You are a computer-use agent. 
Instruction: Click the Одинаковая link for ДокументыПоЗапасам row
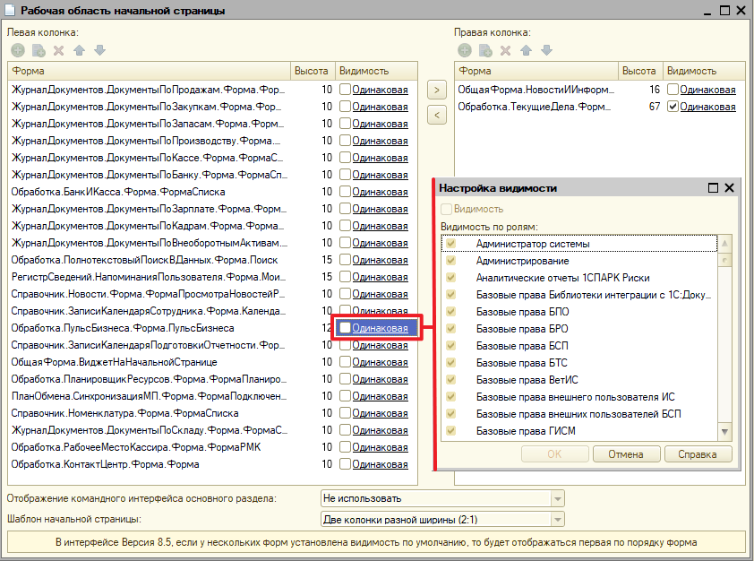[x=380, y=124]
